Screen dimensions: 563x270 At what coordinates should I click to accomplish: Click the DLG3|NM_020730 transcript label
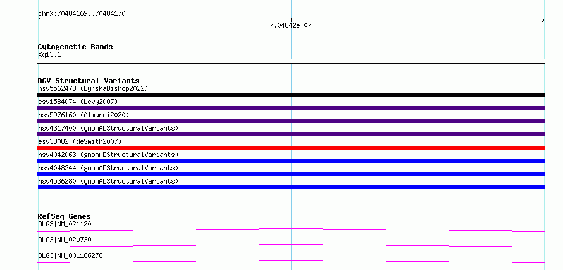pyautogui.click(x=65, y=240)
